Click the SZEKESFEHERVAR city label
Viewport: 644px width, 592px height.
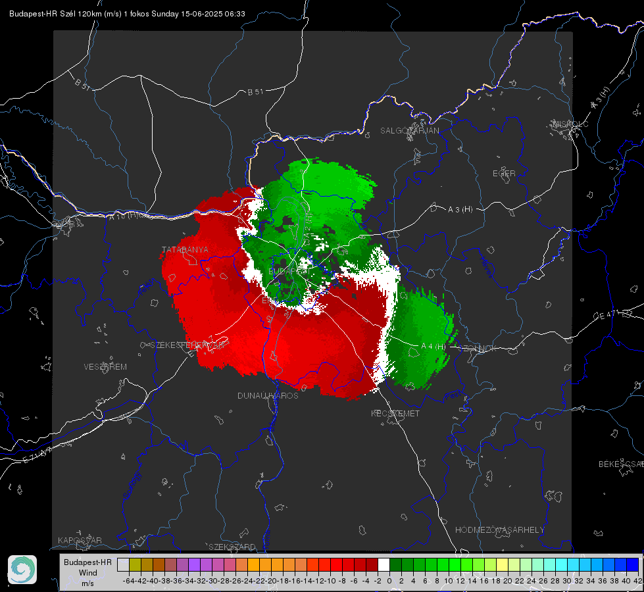point(187,345)
